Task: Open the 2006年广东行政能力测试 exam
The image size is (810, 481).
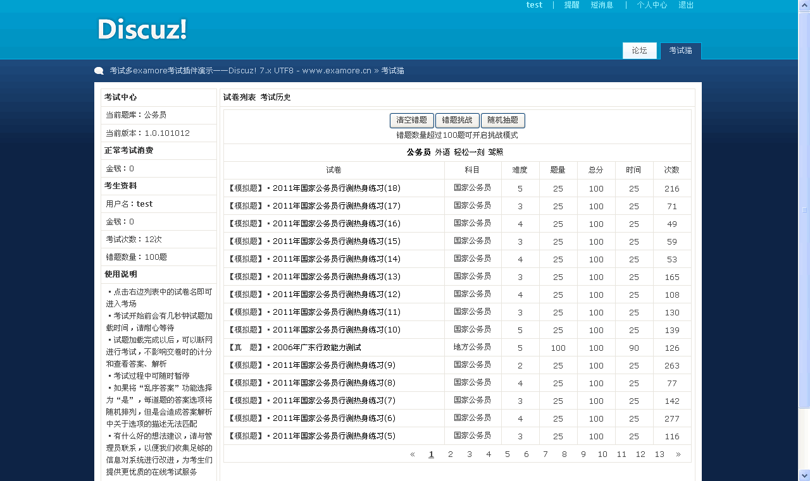Action: [316, 348]
